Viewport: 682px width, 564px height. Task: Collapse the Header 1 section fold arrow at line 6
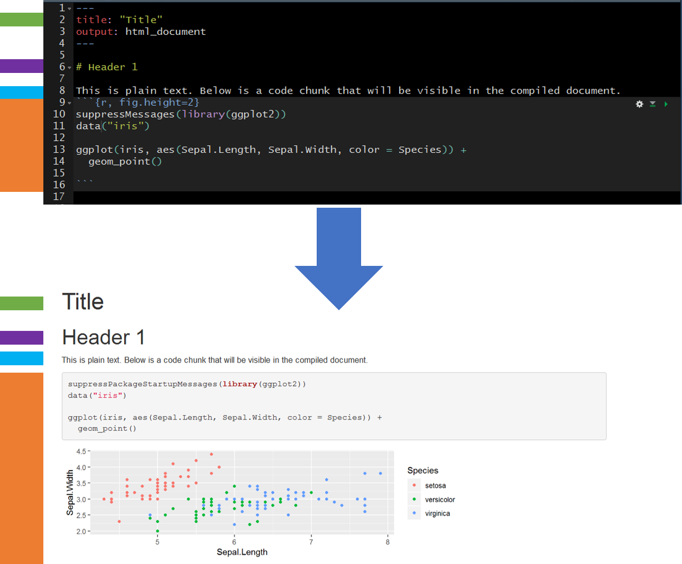pos(69,68)
